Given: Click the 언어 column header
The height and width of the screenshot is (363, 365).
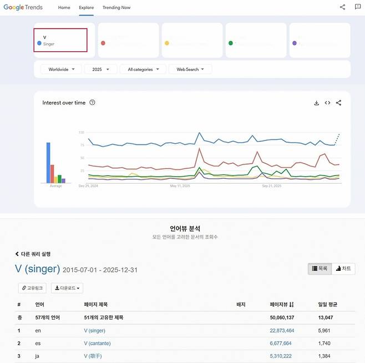Looking at the screenshot, I should coord(39,304).
